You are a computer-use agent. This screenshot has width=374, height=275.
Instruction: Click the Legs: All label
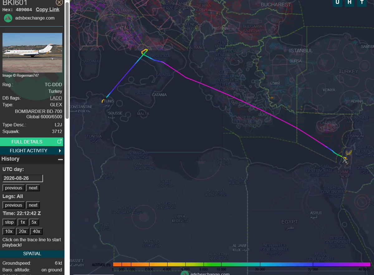[x=13, y=197]
